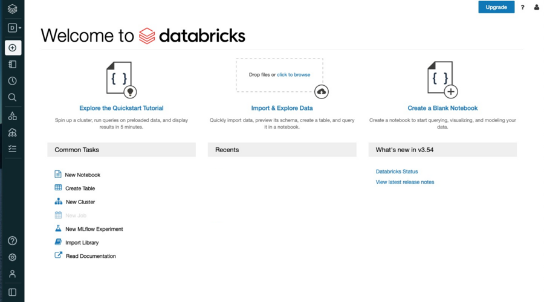
Task: Click the cloud upload icon
Action: pyautogui.click(x=322, y=92)
